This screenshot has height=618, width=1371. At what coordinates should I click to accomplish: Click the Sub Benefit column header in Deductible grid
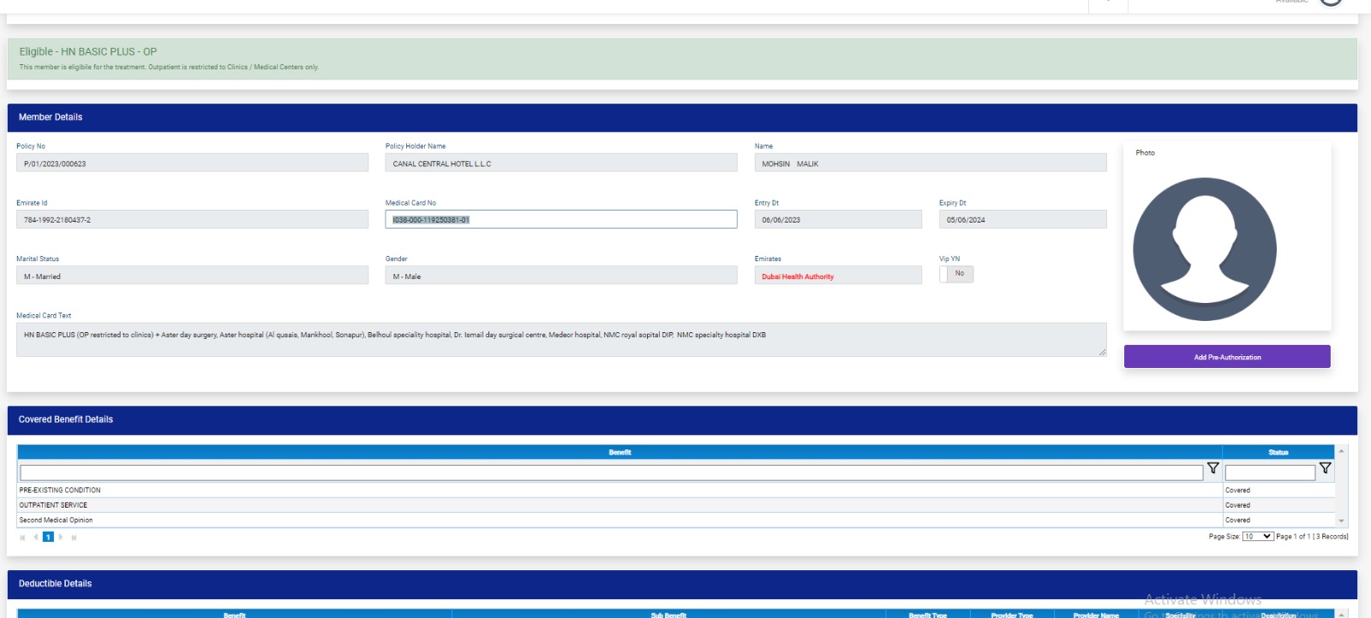point(668,615)
